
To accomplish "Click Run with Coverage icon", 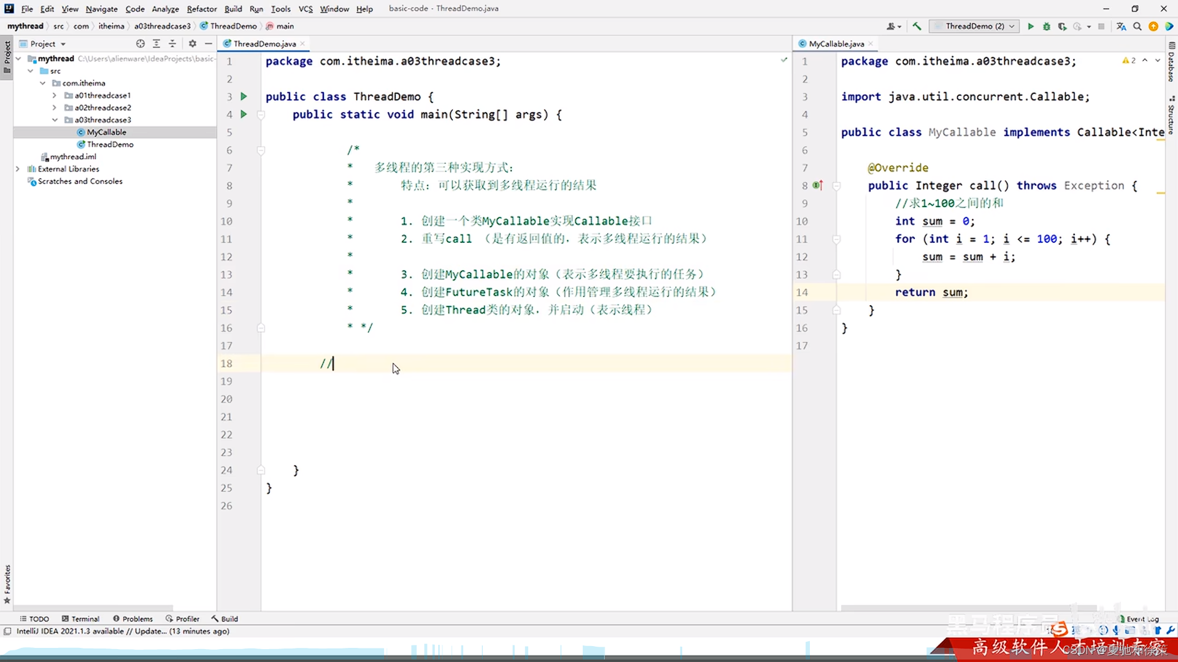I will click(1062, 26).
